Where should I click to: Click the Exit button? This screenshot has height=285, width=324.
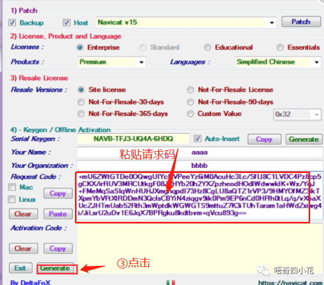tap(21, 268)
